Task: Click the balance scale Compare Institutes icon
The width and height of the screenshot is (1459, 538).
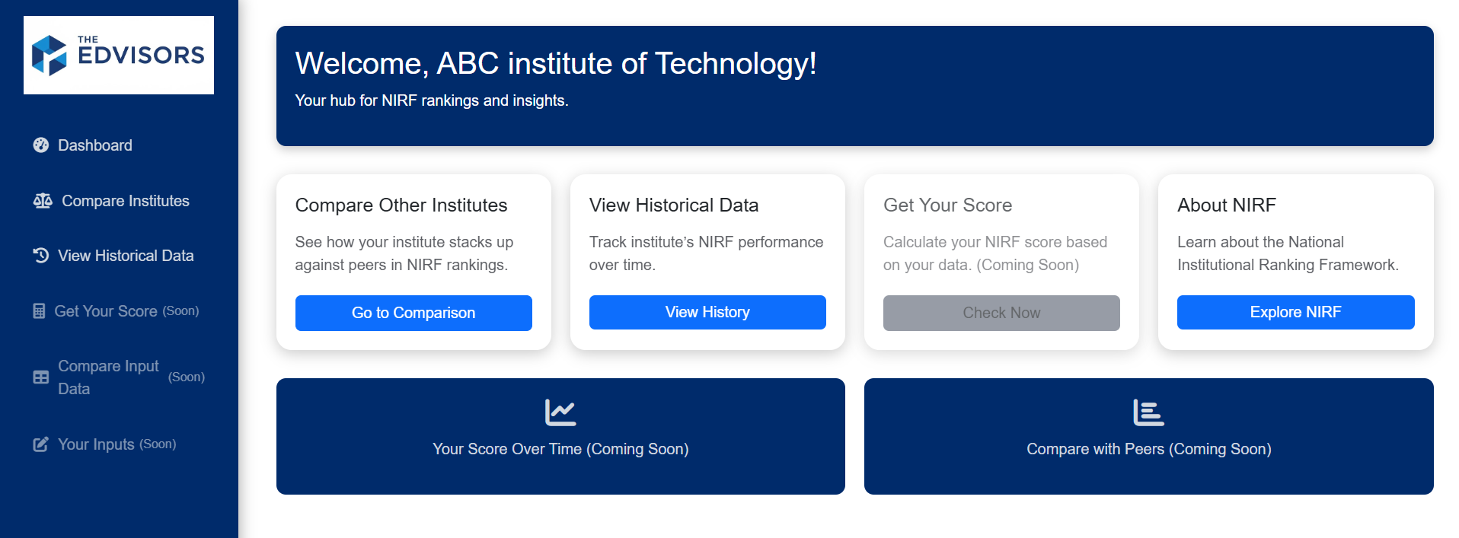Action: 43,201
